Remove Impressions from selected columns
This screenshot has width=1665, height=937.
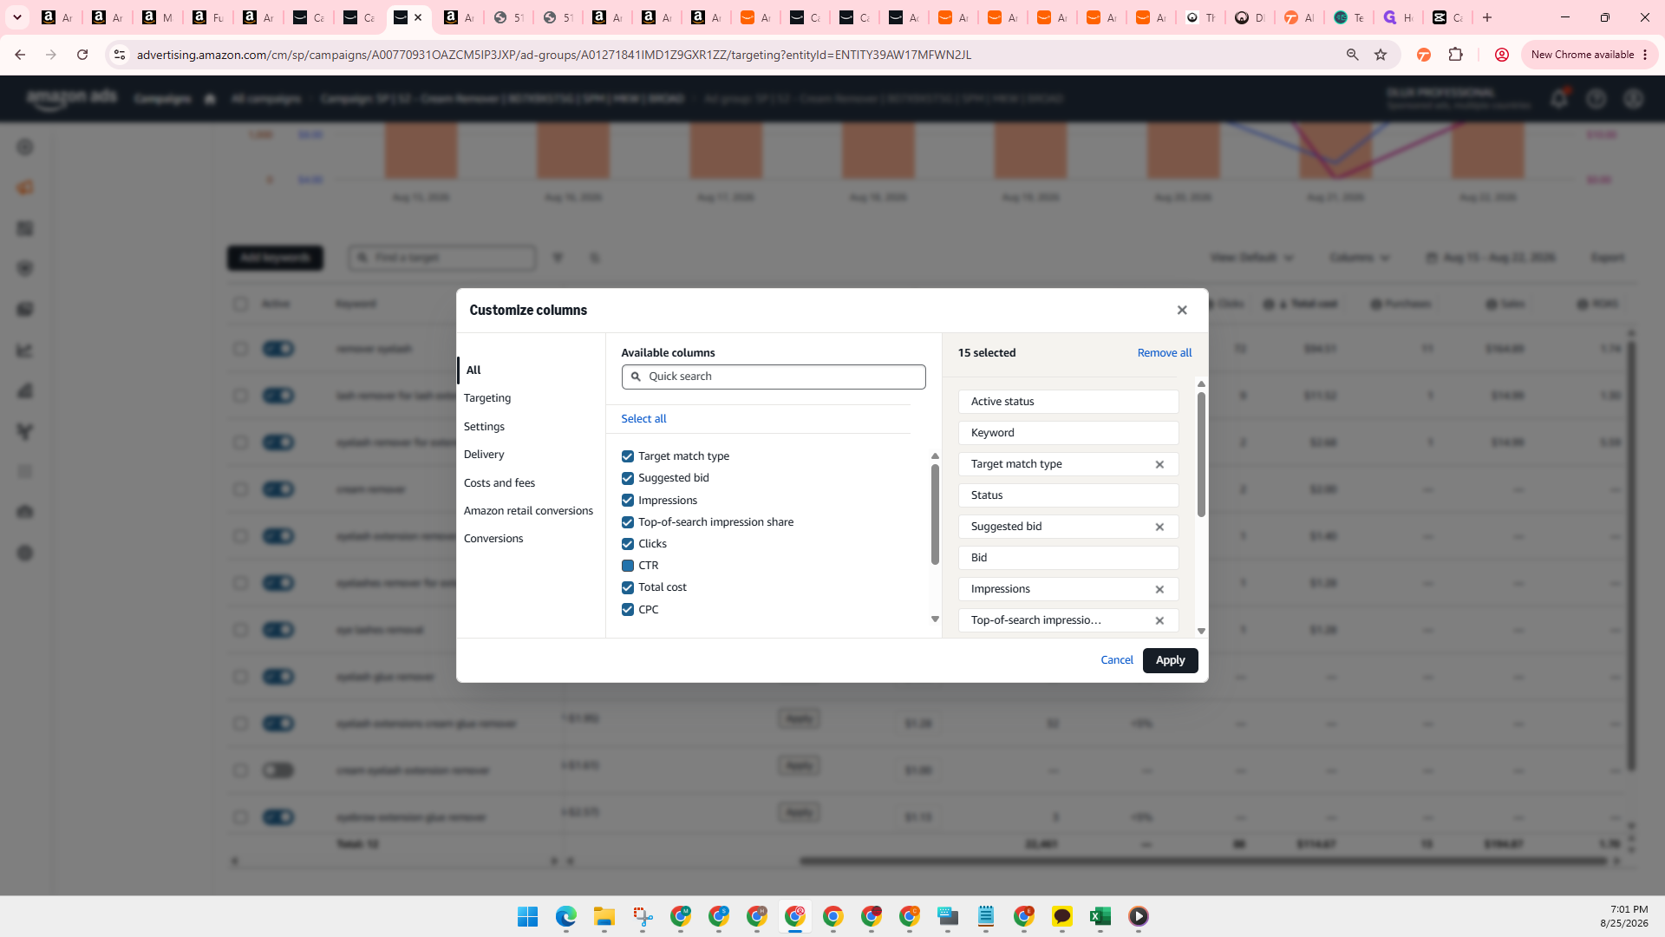(1159, 589)
